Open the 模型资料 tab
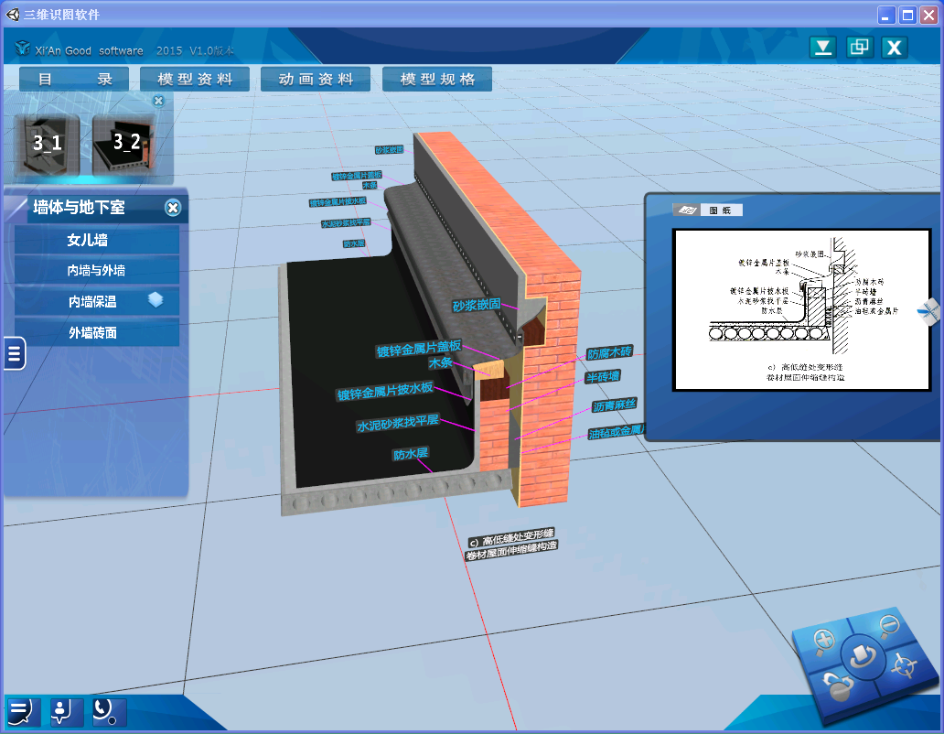Screen dimensions: 944x734 (x=195, y=80)
